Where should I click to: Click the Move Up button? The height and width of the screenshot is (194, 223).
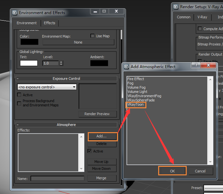102,162
